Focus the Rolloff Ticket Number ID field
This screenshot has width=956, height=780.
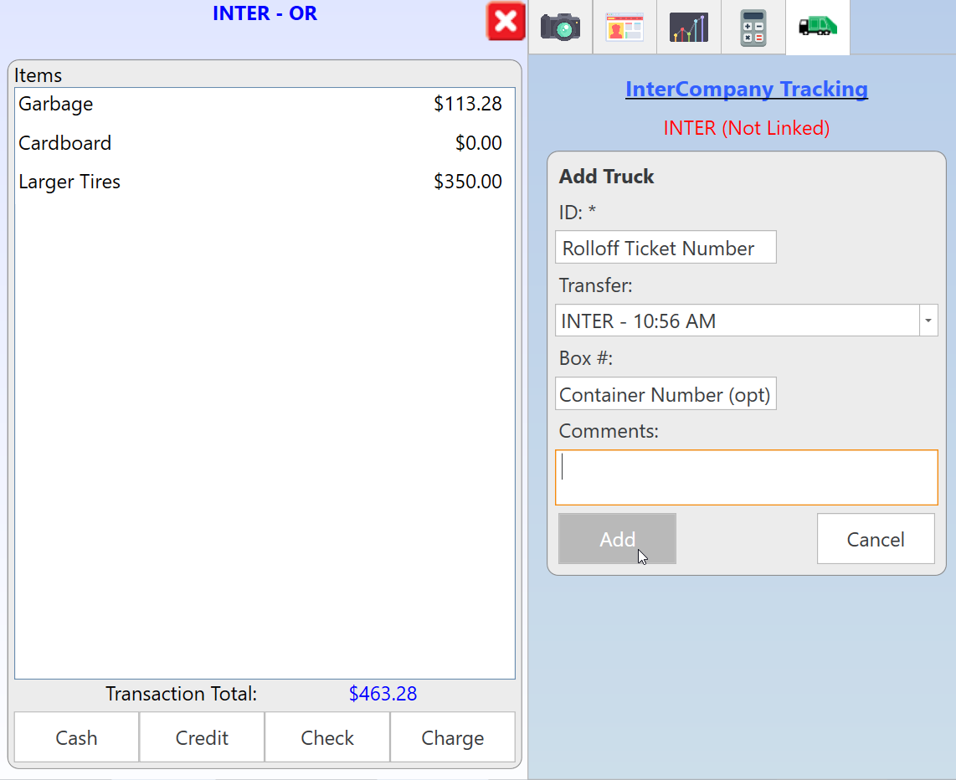coord(665,248)
